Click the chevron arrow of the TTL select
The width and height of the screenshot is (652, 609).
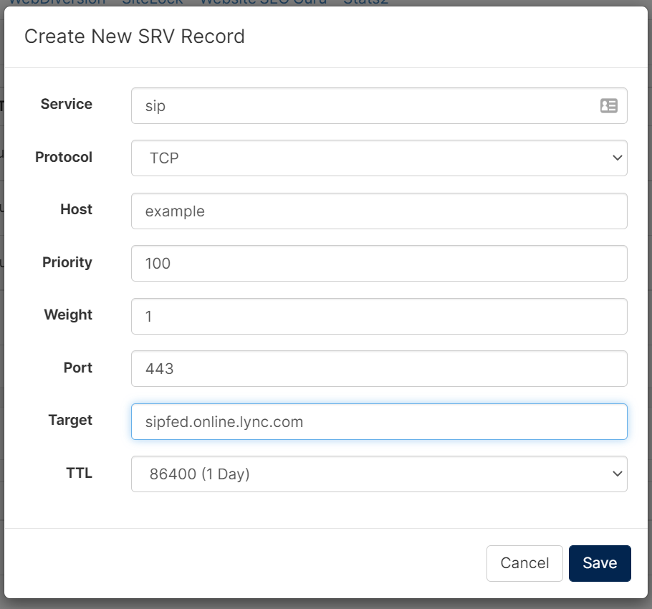click(617, 474)
